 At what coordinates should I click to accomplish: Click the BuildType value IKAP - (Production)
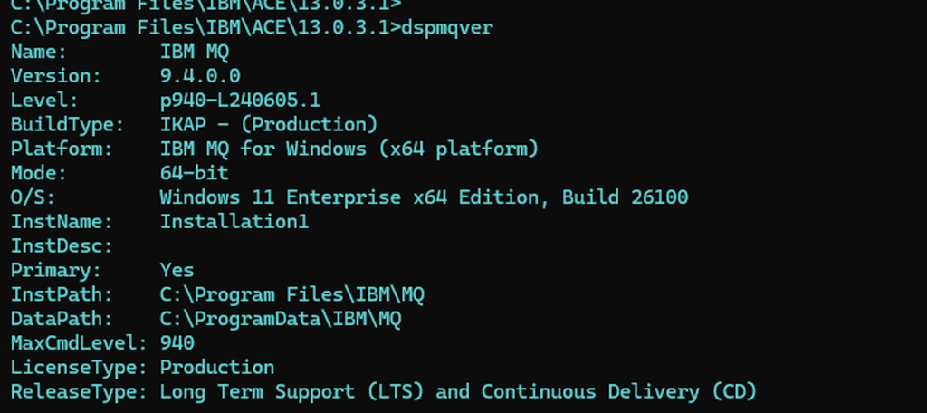tap(269, 124)
